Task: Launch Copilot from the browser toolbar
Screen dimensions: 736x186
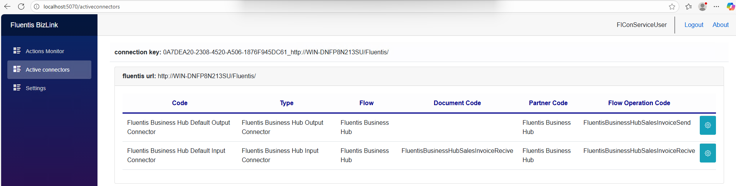Action: tap(730, 7)
